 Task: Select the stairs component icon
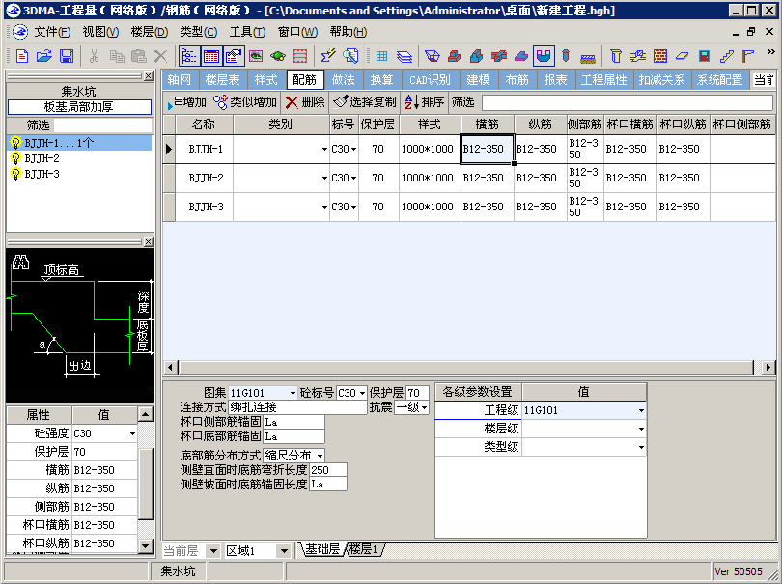[727, 56]
